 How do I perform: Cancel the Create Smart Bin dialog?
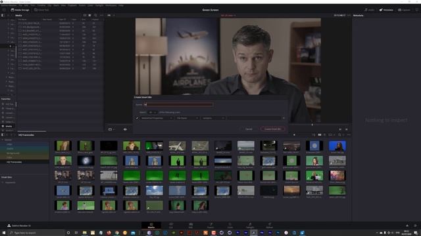coord(249,129)
